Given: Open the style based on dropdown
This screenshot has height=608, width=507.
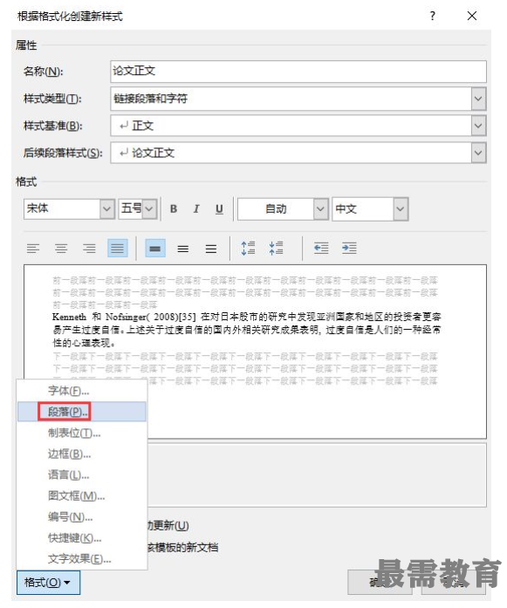Looking at the screenshot, I should pyautogui.click(x=478, y=126).
